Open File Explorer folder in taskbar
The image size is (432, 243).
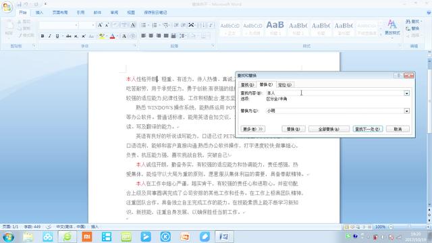[x=28, y=237]
